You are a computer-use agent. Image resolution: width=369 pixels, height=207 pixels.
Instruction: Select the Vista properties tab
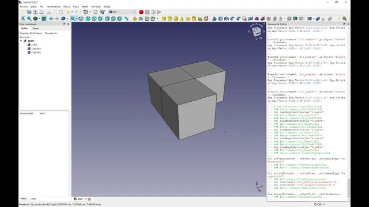(x=24, y=198)
